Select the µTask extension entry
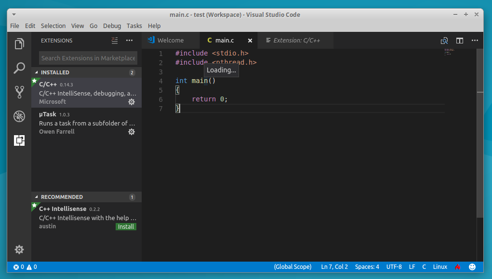 tap(87, 123)
